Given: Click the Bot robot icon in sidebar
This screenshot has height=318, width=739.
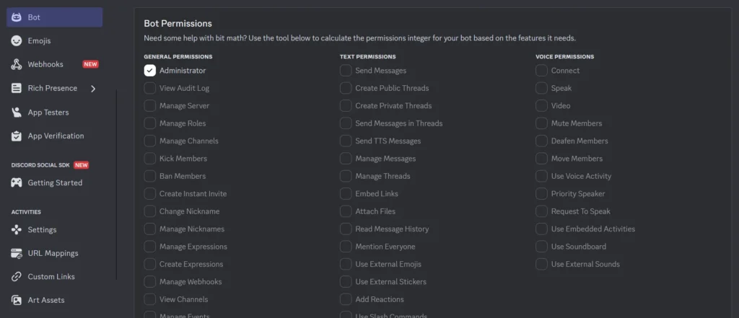Looking at the screenshot, I should [x=17, y=17].
